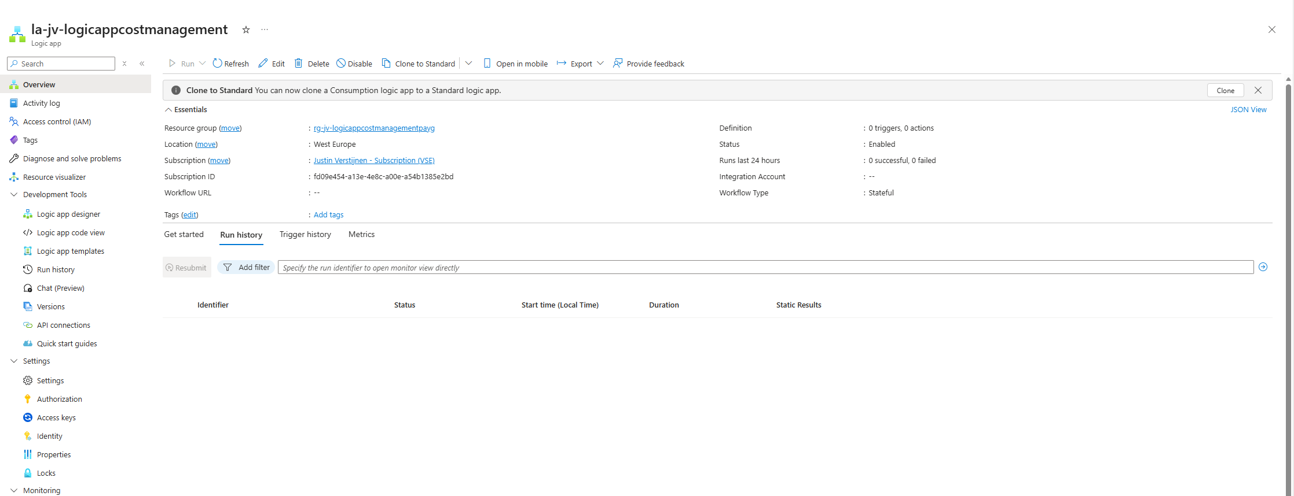The height and width of the screenshot is (496, 1294).
Task: Collapse the Essentials section
Action: click(168, 109)
